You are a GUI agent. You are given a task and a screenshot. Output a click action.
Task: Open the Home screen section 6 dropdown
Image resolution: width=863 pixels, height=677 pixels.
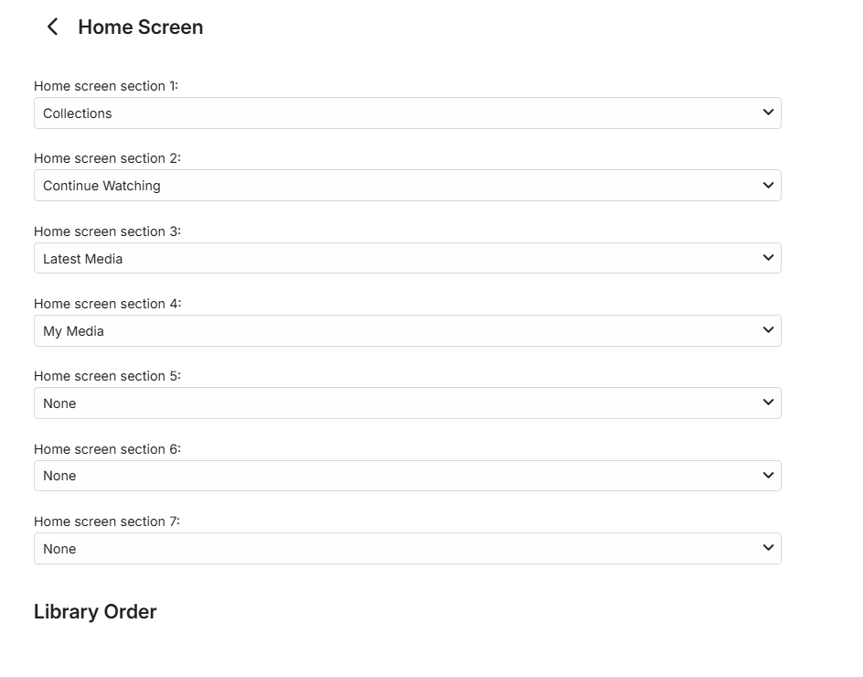pyautogui.click(x=407, y=476)
